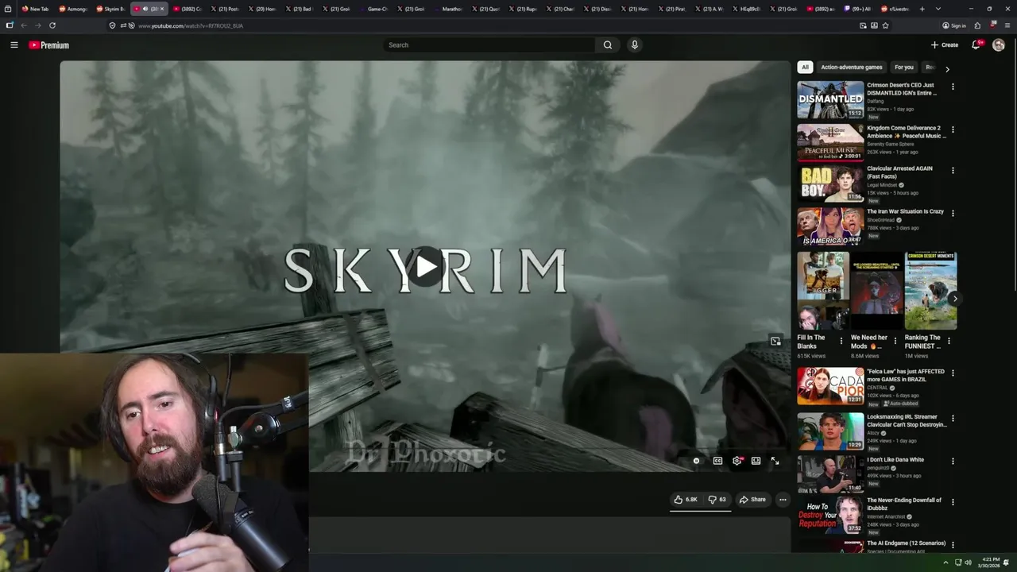Viewport: 1017px width, 572px height.
Task: Go back in browser history
Action: (x=24, y=25)
